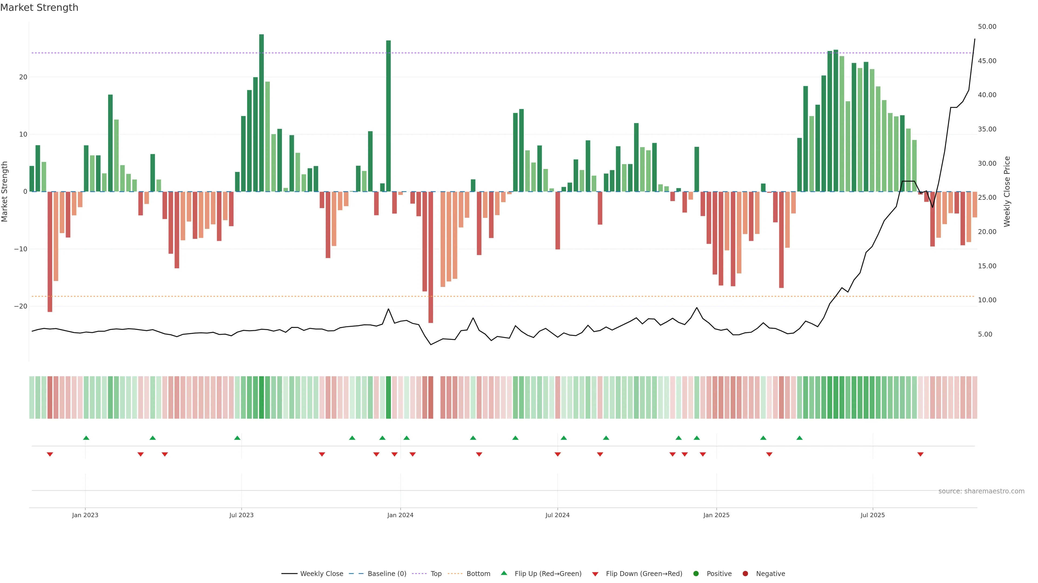Click the Positive green circle legend icon
The height and width of the screenshot is (583, 1038).
coord(696,573)
